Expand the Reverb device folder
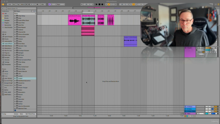 [x=15, y=95]
